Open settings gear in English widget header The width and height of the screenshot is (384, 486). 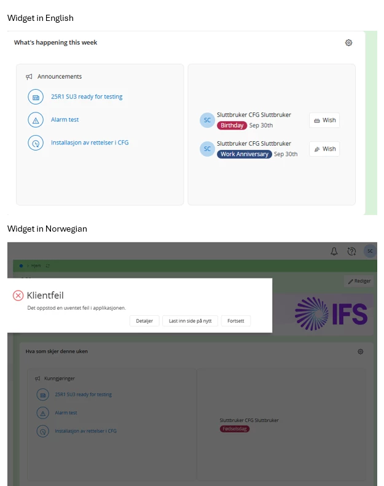click(348, 43)
